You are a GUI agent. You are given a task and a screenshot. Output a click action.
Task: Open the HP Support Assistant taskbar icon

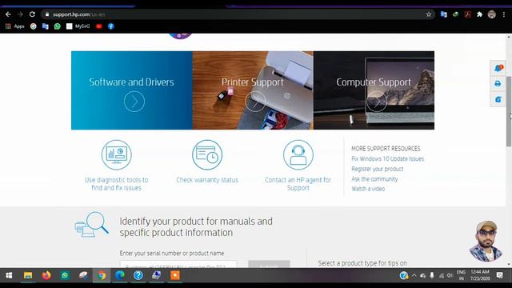pyautogui.click(x=138, y=275)
